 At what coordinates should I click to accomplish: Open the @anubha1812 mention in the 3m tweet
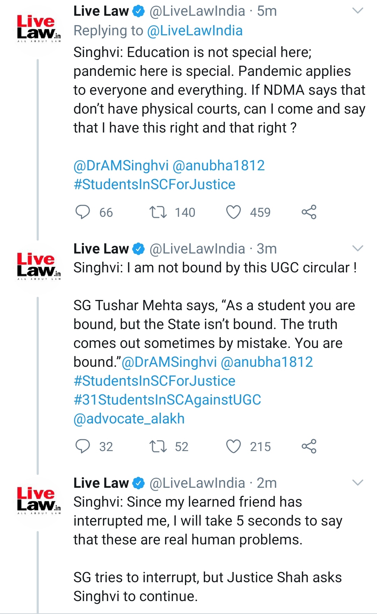tap(267, 362)
